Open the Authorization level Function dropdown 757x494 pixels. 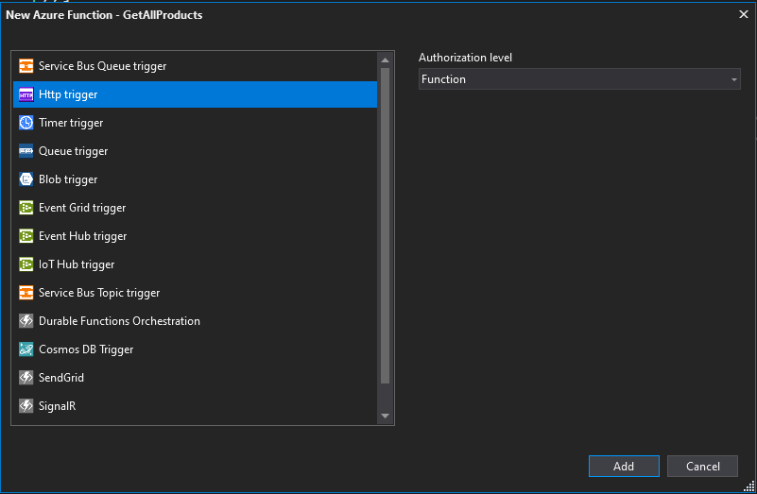click(x=579, y=79)
